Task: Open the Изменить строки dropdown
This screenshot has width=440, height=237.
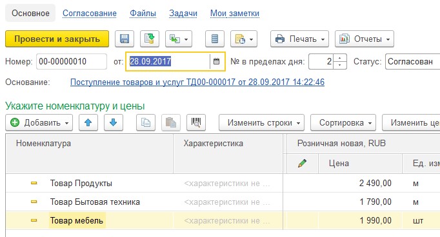Action: coord(261,122)
